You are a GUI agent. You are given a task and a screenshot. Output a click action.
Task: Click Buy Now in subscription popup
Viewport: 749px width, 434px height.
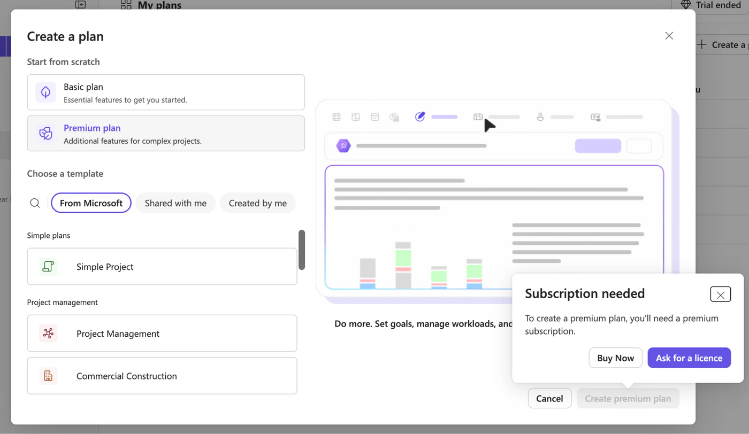pos(615,358)
